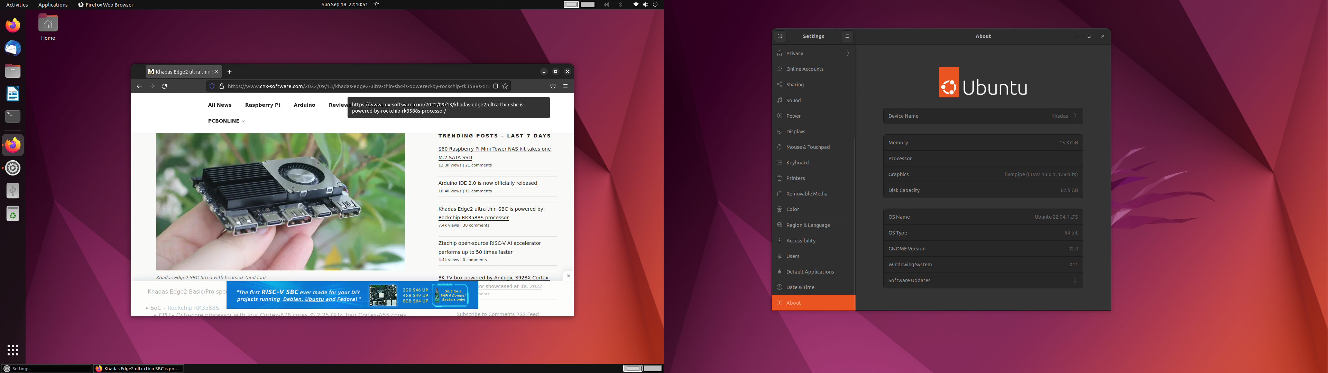Open Thunderbird Mail from the dock
Image resolution: width=1328 pixels, height=373 pixels.
click(x=13, y=48)
